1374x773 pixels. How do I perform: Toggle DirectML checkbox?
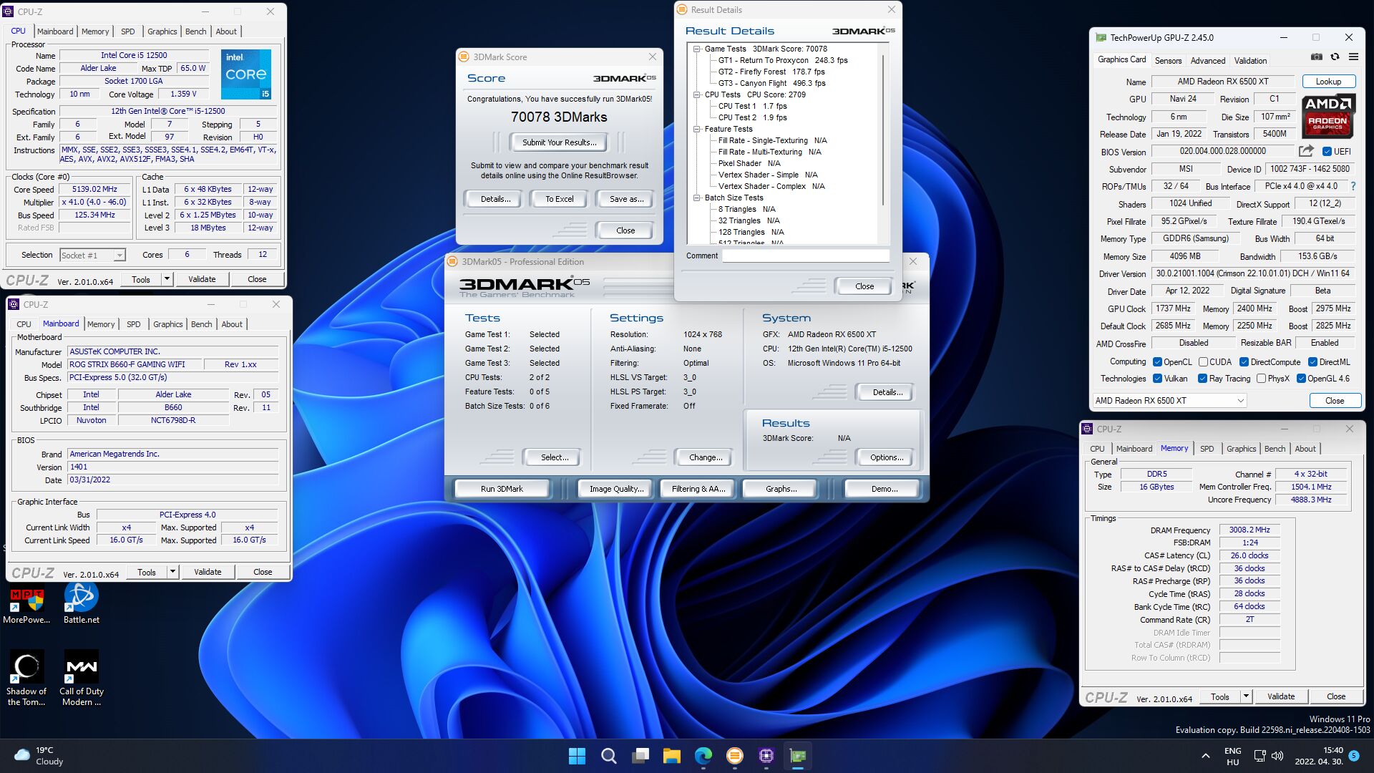1312,362
